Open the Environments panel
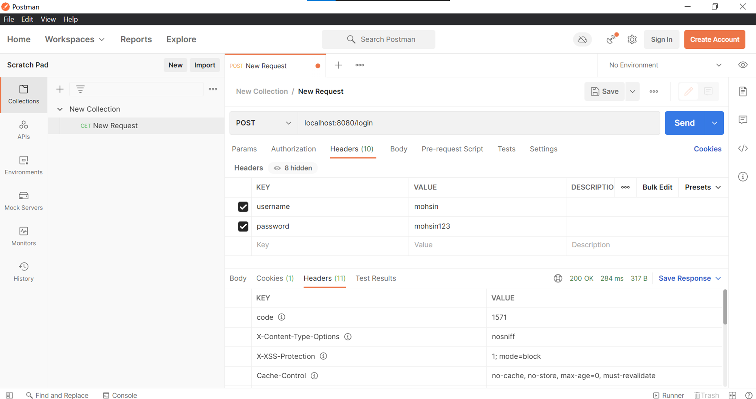Image resolution: width=756 pixels, height=399 pixels. coord(23,165)
